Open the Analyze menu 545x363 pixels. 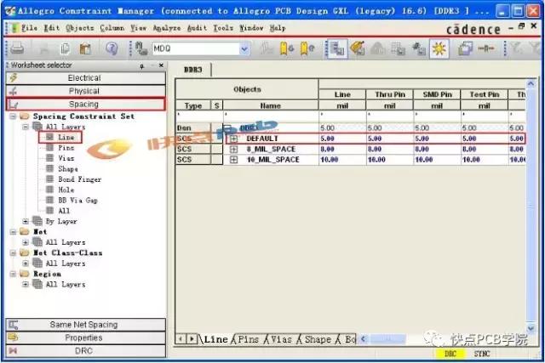point(167,28)
